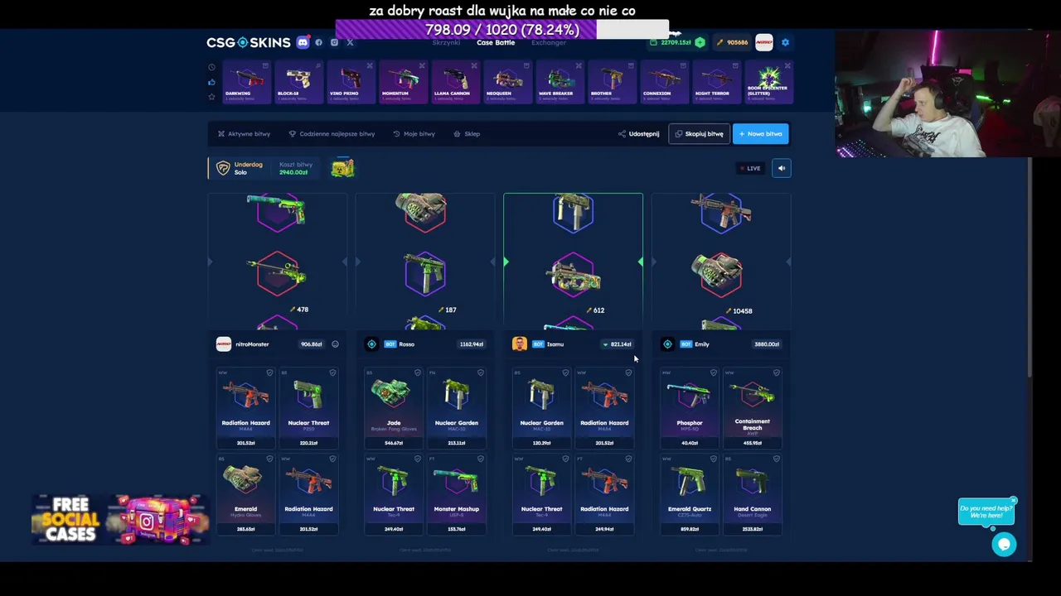The width and height of the screenshot is (1061, 596).
Task: Switch to Case Battle tab
Action: click(496, 42)
